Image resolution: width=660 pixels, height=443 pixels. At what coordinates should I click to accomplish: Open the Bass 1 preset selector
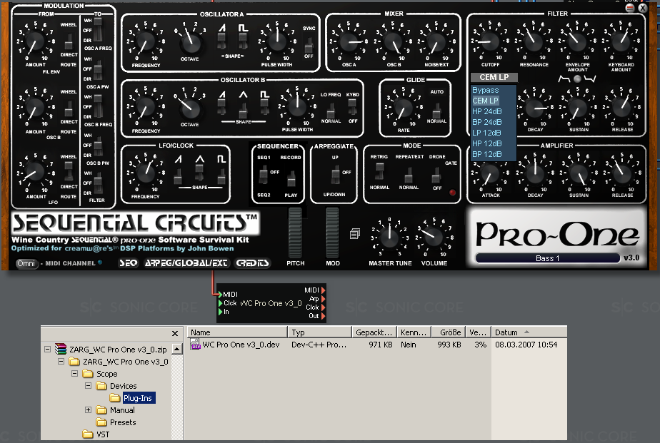547,258
